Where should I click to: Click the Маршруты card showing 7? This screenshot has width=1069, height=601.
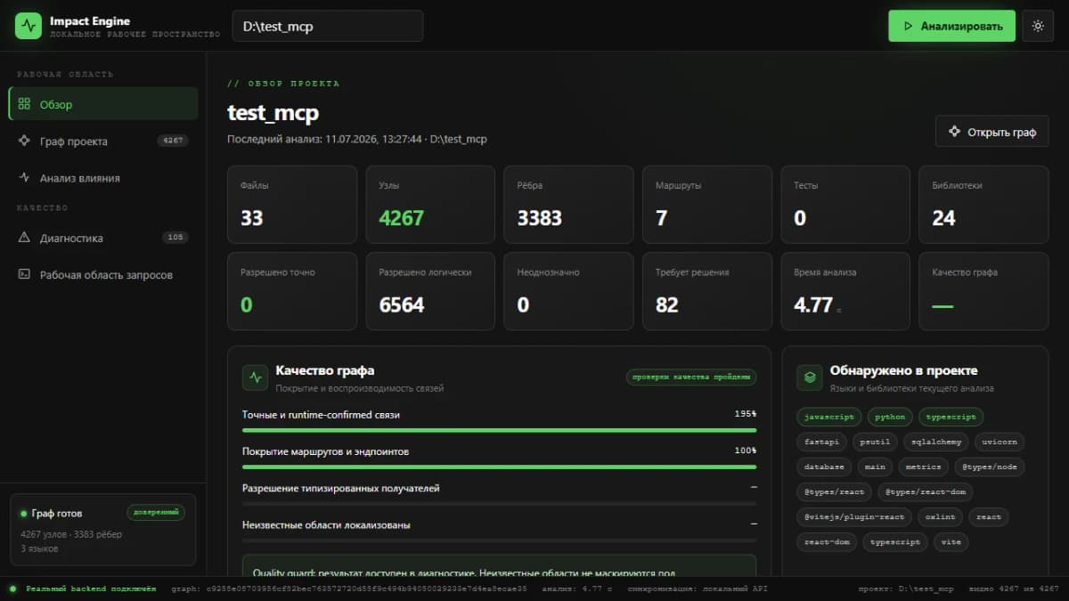(707, 205)
